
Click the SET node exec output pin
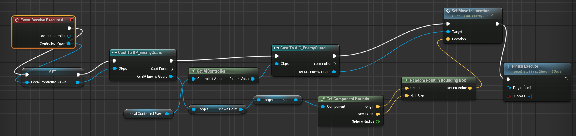click(x=78, y=75)
